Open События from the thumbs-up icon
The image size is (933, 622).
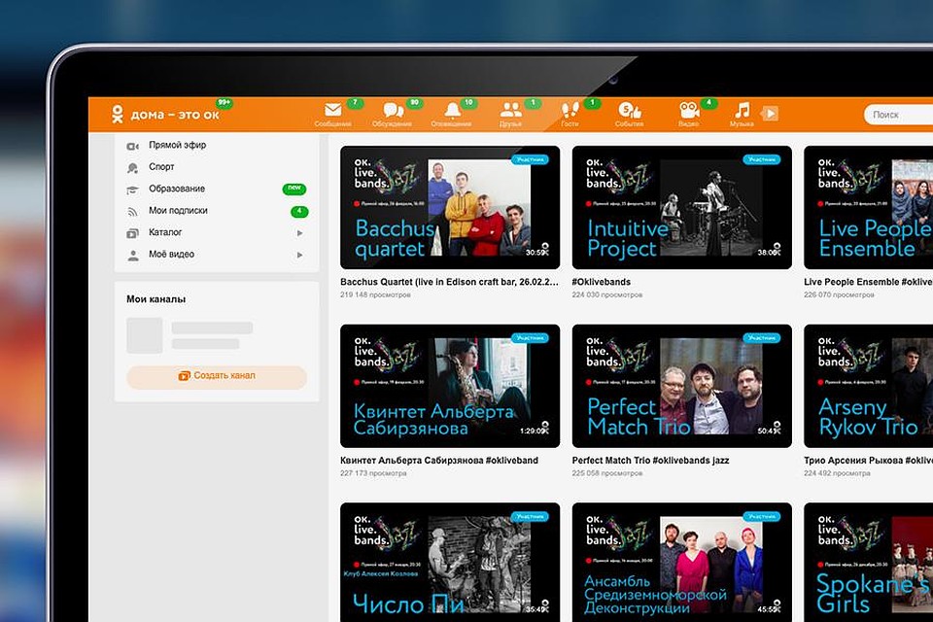pos(629,114)
